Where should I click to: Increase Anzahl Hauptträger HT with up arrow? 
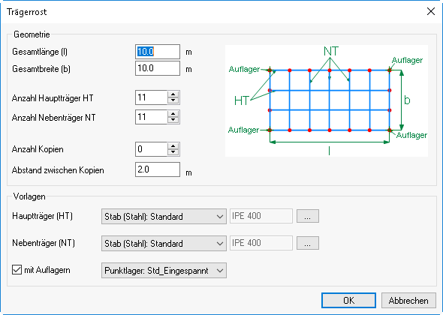[173, 94]
